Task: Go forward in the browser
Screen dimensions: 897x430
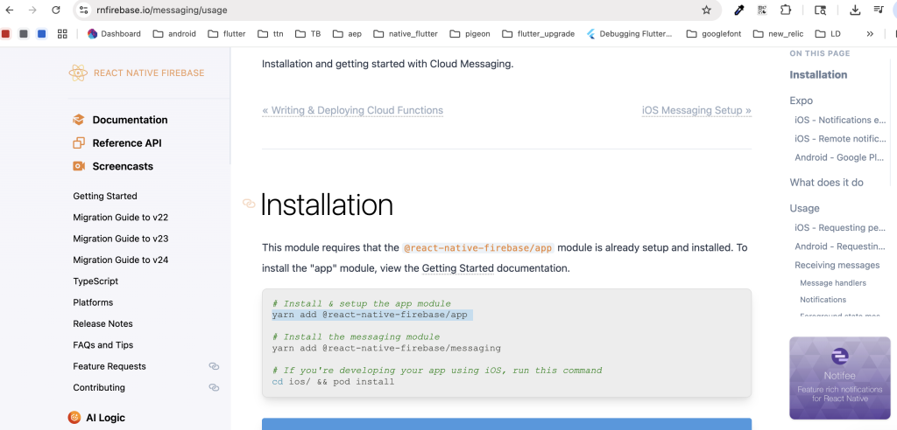Action: click(32, 10)
